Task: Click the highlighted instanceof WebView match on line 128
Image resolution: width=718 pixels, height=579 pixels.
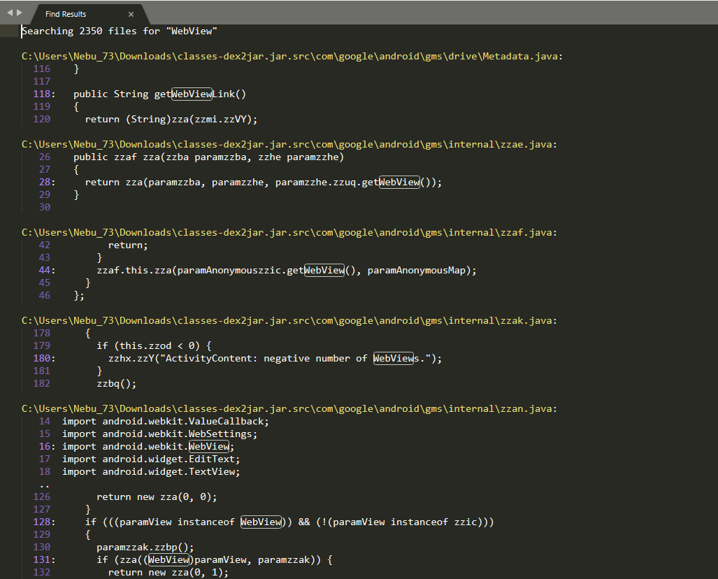Action: pos(261,522)
